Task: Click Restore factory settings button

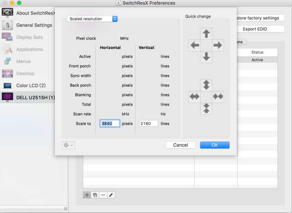Action: point(260,18)
